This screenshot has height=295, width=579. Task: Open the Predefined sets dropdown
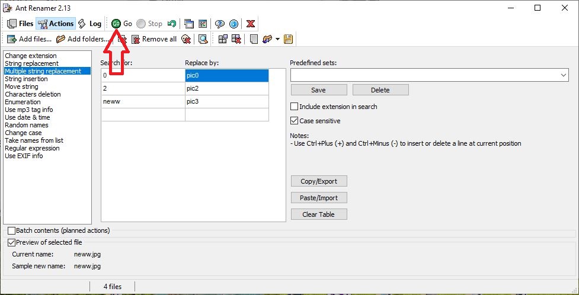pos(563,75)
